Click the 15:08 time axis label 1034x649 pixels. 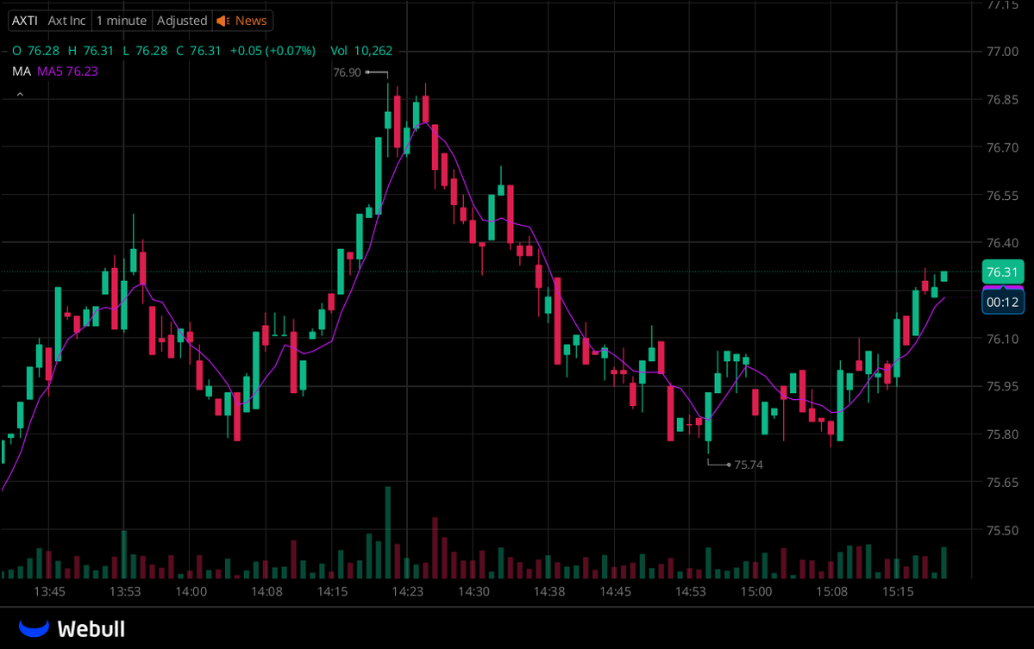point(831,591)
